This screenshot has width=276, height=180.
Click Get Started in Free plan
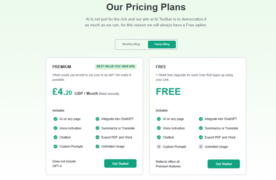[224, 164]
